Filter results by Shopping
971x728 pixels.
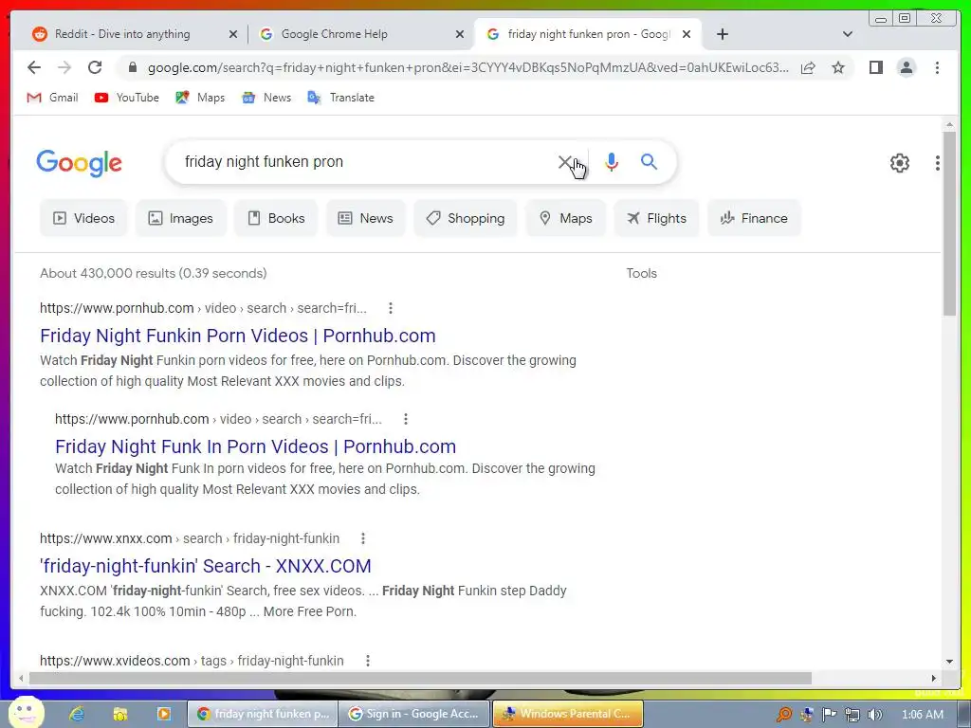(465, 218)
